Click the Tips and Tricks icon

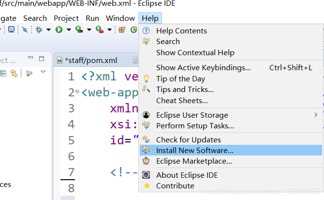click(x=146, y=89)
